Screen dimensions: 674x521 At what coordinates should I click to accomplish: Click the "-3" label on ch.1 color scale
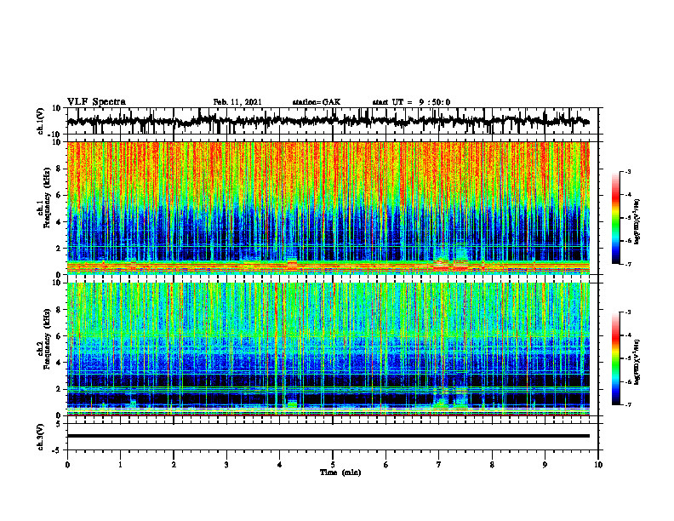628,171
